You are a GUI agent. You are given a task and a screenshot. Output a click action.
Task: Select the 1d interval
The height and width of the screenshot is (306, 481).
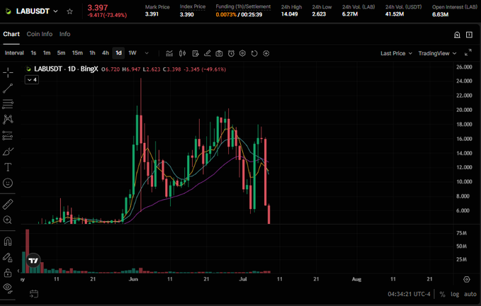click(118, 53)
